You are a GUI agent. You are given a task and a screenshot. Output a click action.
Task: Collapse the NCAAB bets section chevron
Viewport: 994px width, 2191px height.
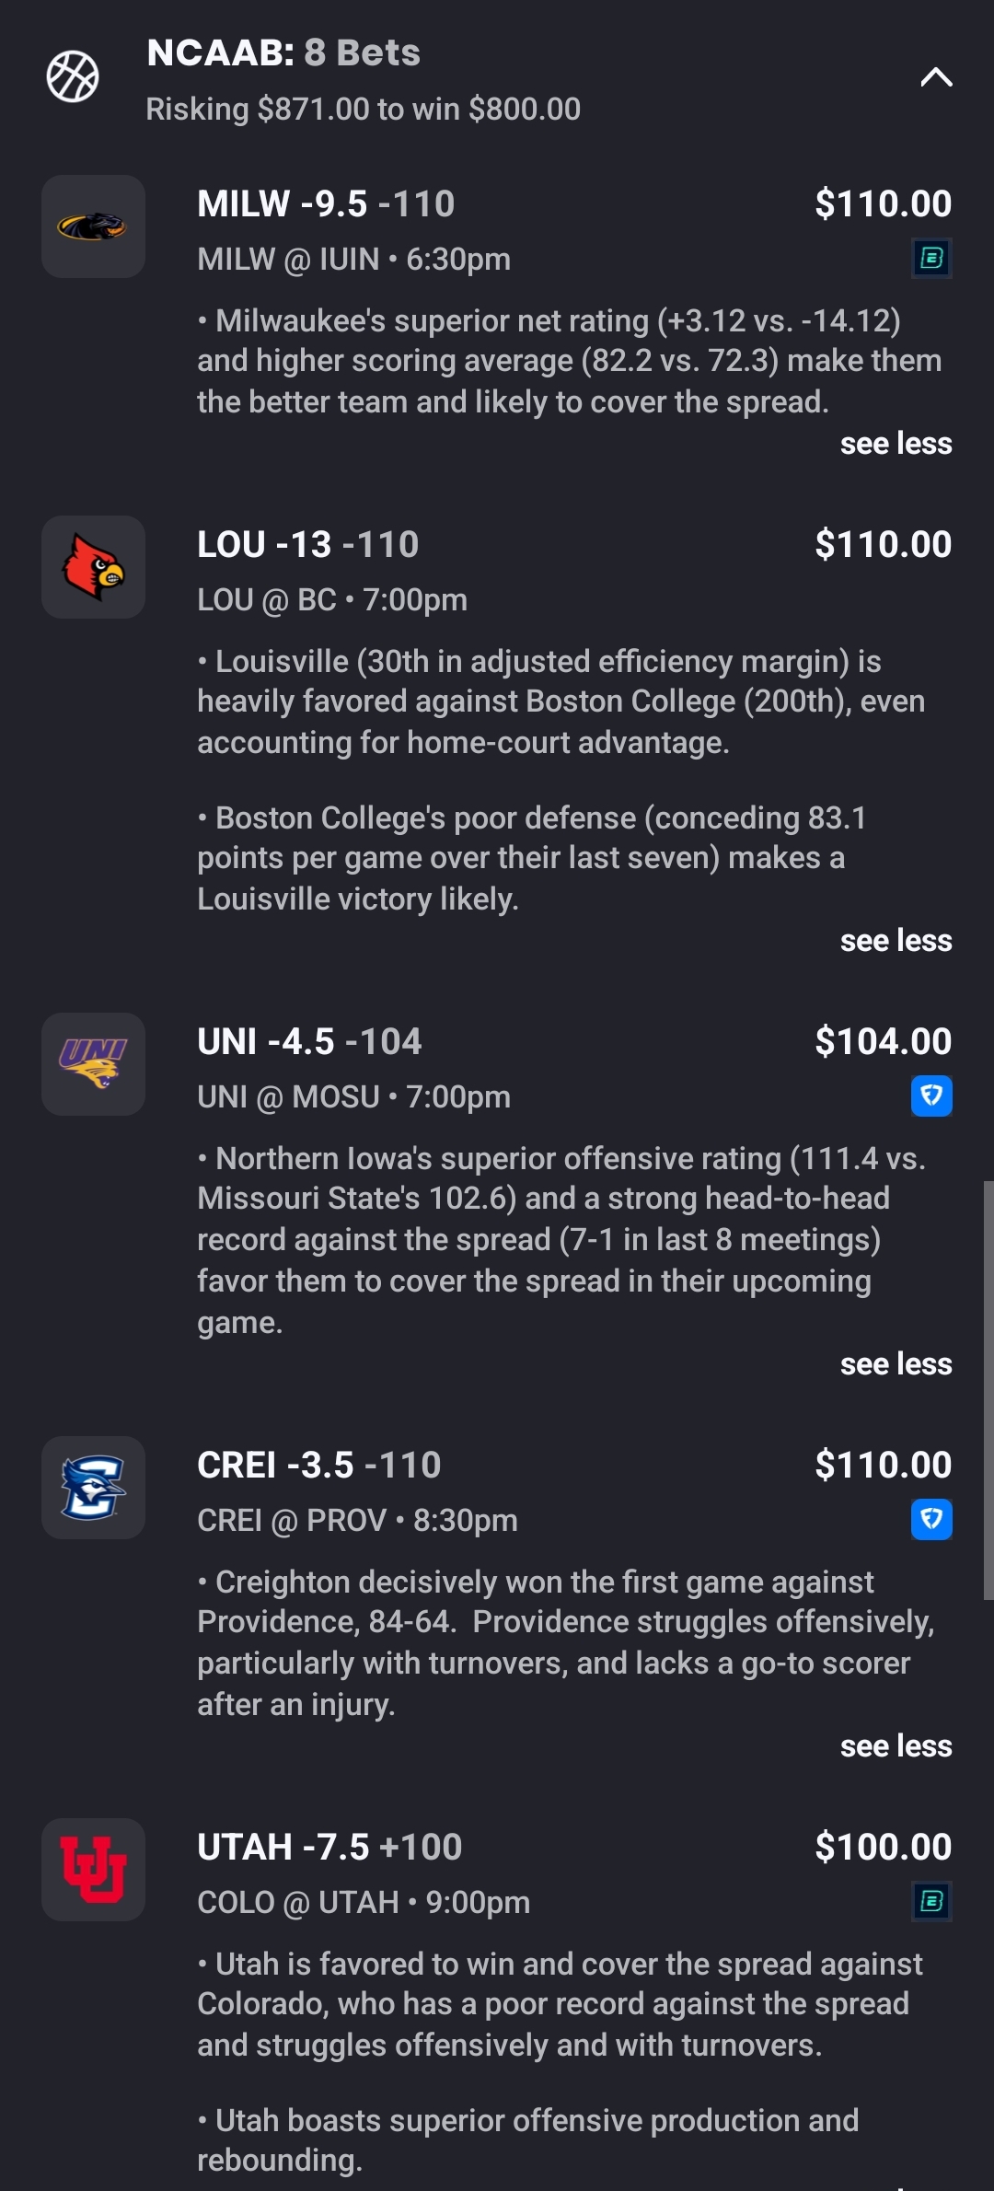936,77
